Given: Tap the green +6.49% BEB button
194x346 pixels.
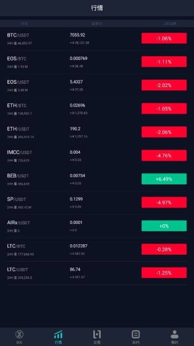Looking at the screenshot, I should click(x=164, y=179).
